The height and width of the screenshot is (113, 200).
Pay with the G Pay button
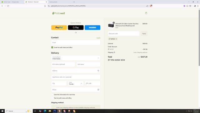pos(76,28)
